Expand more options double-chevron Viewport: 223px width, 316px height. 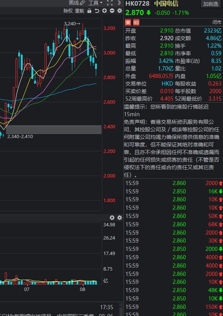(x=119, y=3)
